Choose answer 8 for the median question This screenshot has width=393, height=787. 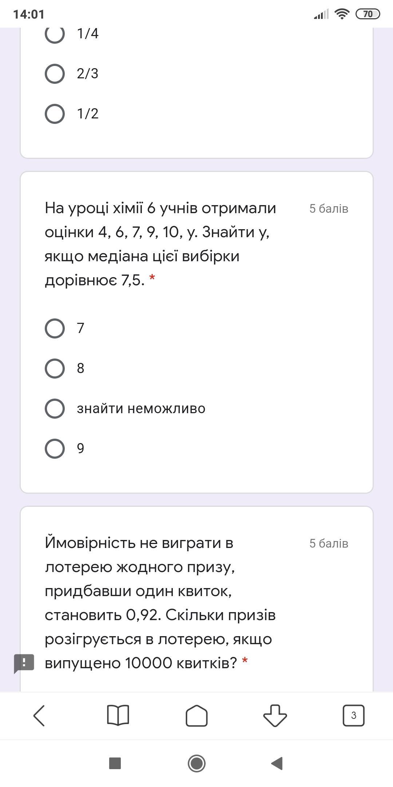[55, 368]
